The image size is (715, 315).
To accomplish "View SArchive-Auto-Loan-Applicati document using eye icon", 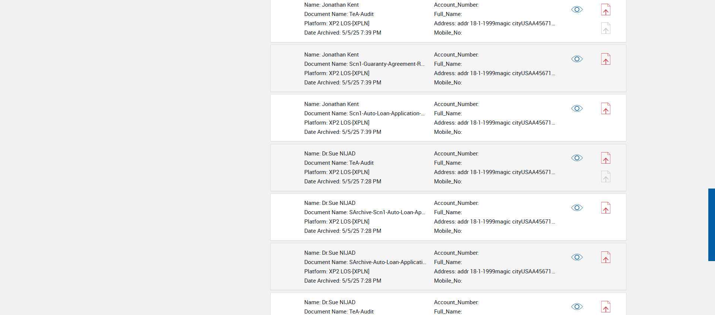I will (x=577, y=257).
